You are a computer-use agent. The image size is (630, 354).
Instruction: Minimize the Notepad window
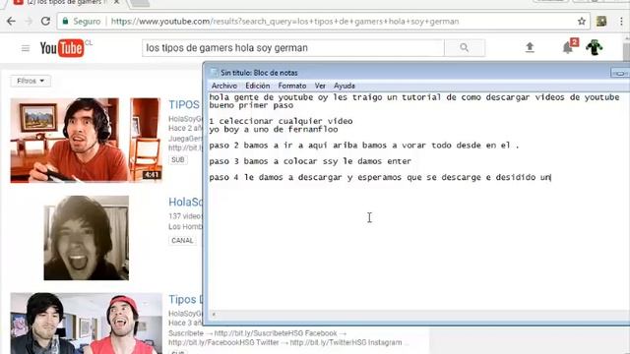coord(620,73)
